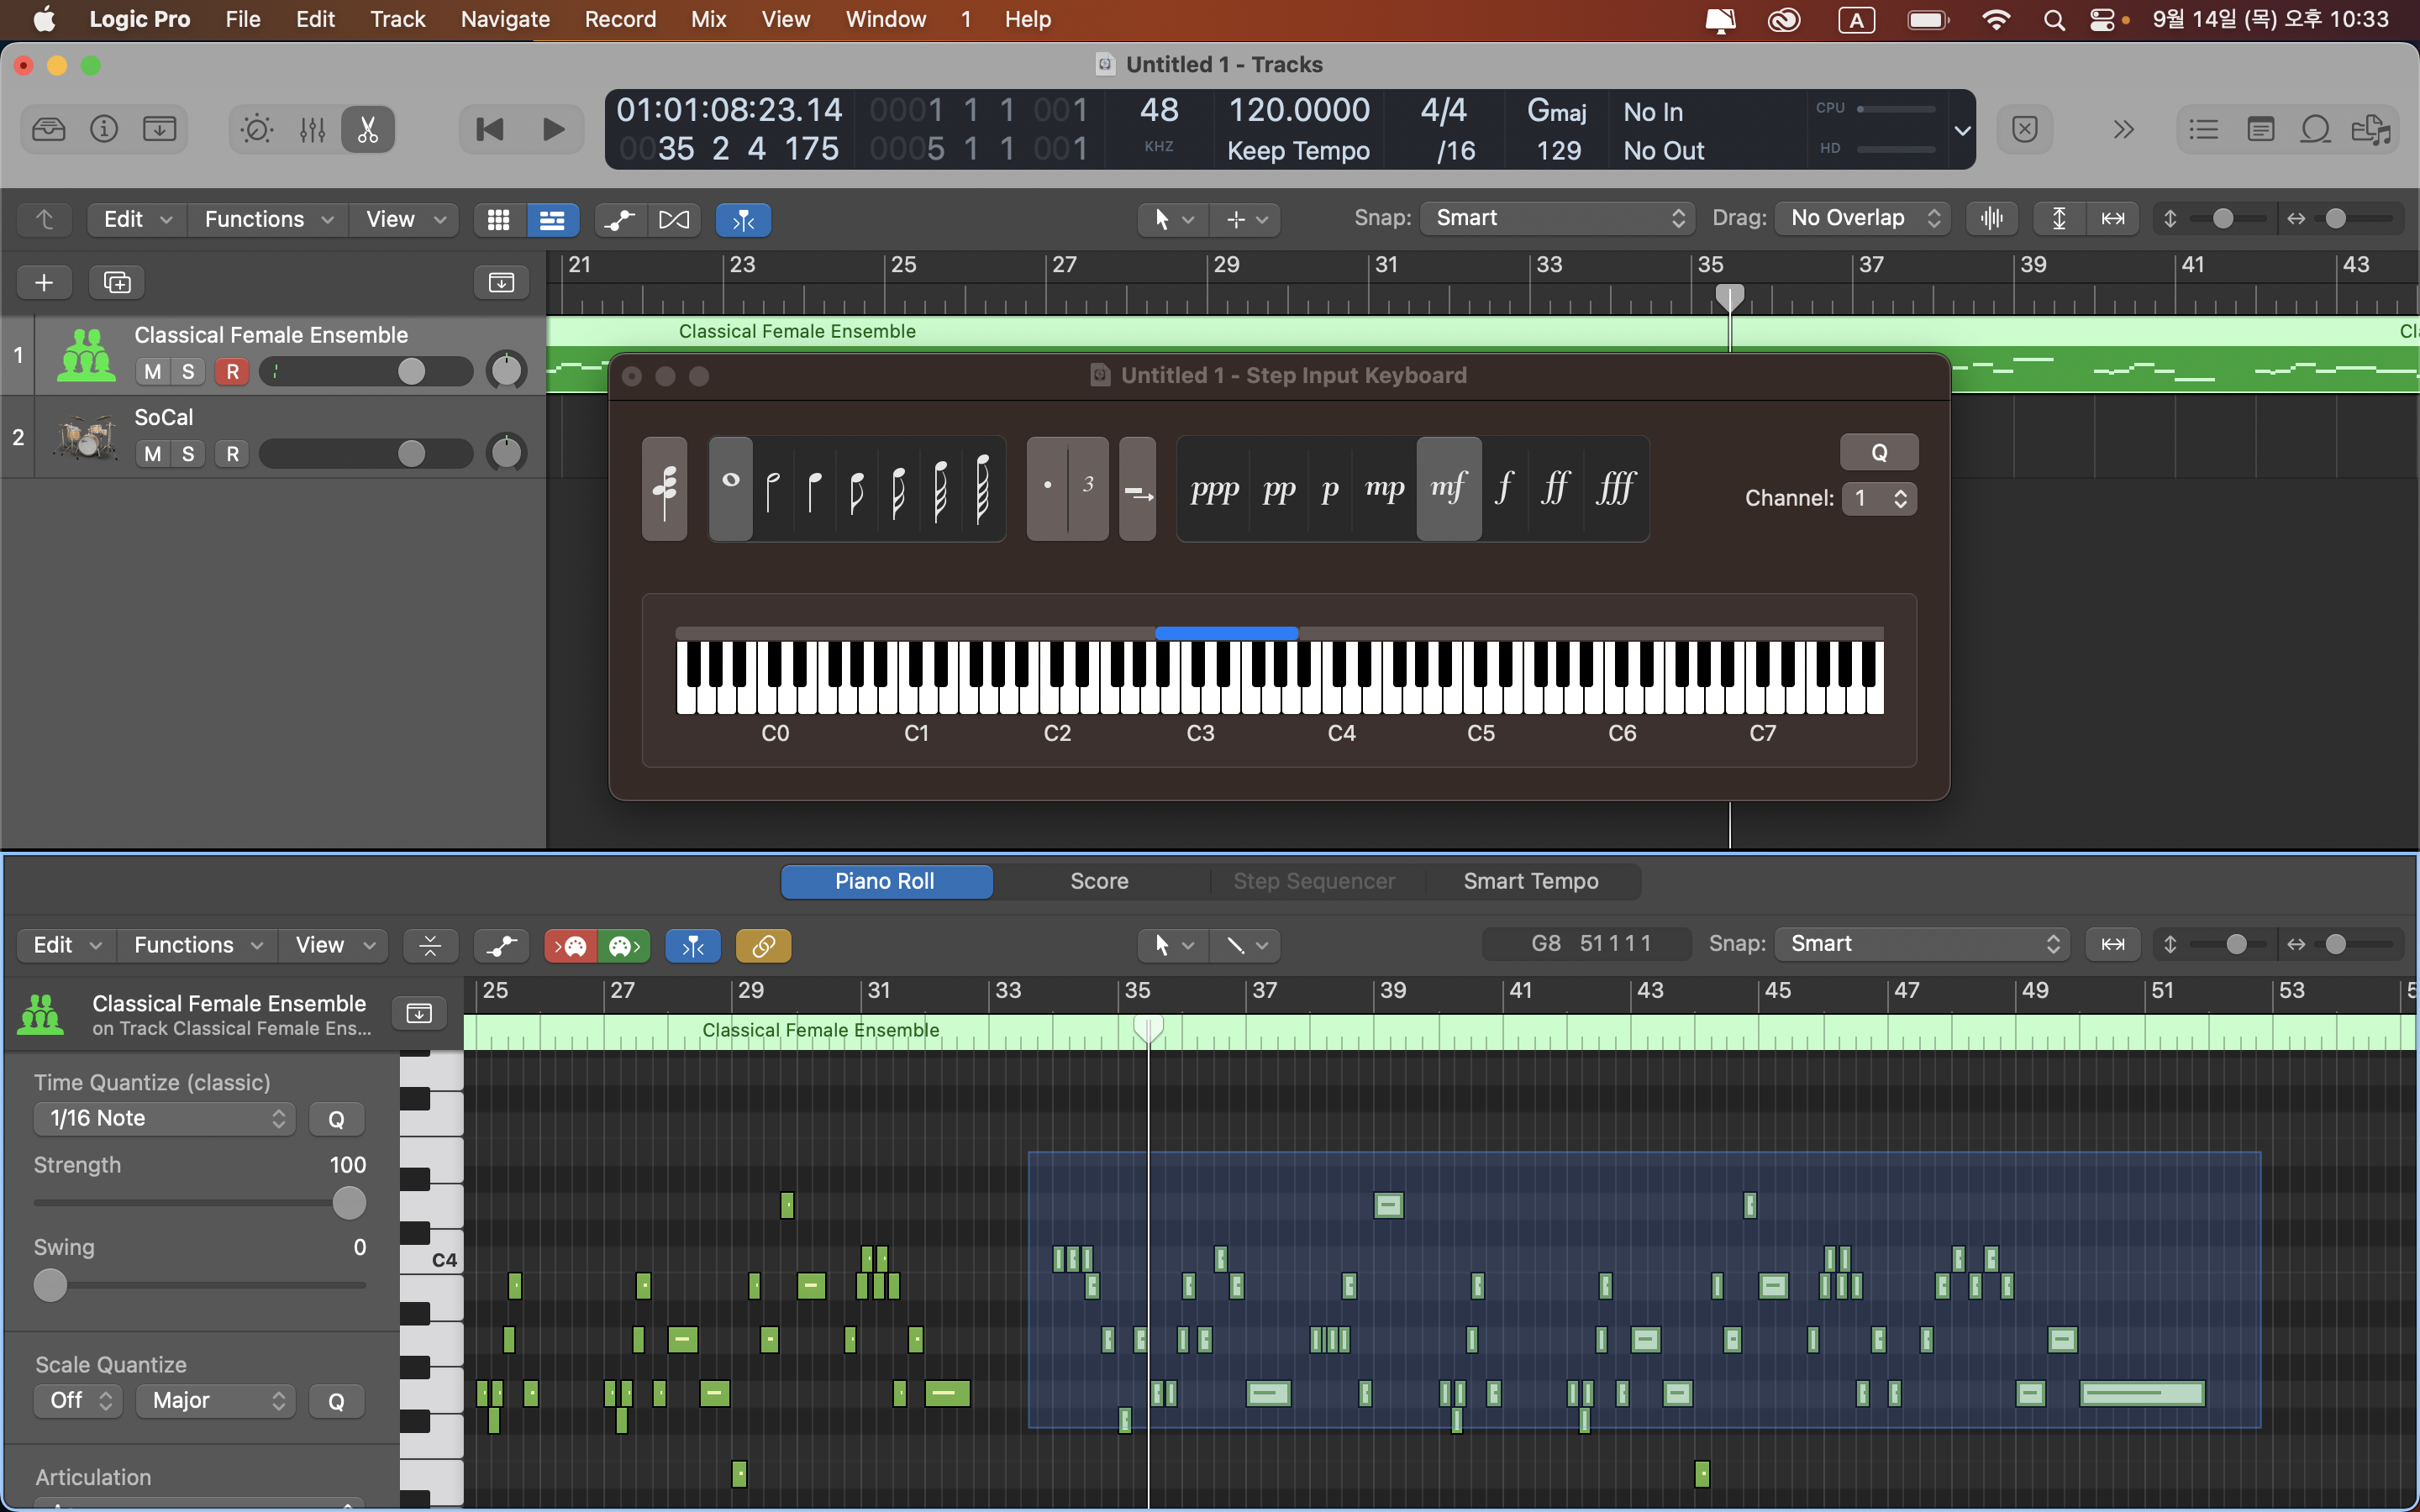Switch to the Smart Tempo tab
This screenshot has width=2420, height=1512.
click(x=1530, y=881)
